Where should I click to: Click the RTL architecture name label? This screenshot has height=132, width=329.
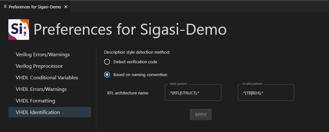tap(128, 93)
